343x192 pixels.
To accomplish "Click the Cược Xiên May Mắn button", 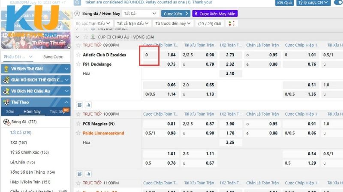I will (x=215, y=14).
